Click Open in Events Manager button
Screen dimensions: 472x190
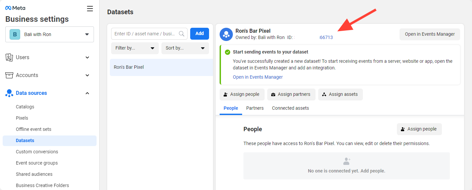(x=430, y=34)
